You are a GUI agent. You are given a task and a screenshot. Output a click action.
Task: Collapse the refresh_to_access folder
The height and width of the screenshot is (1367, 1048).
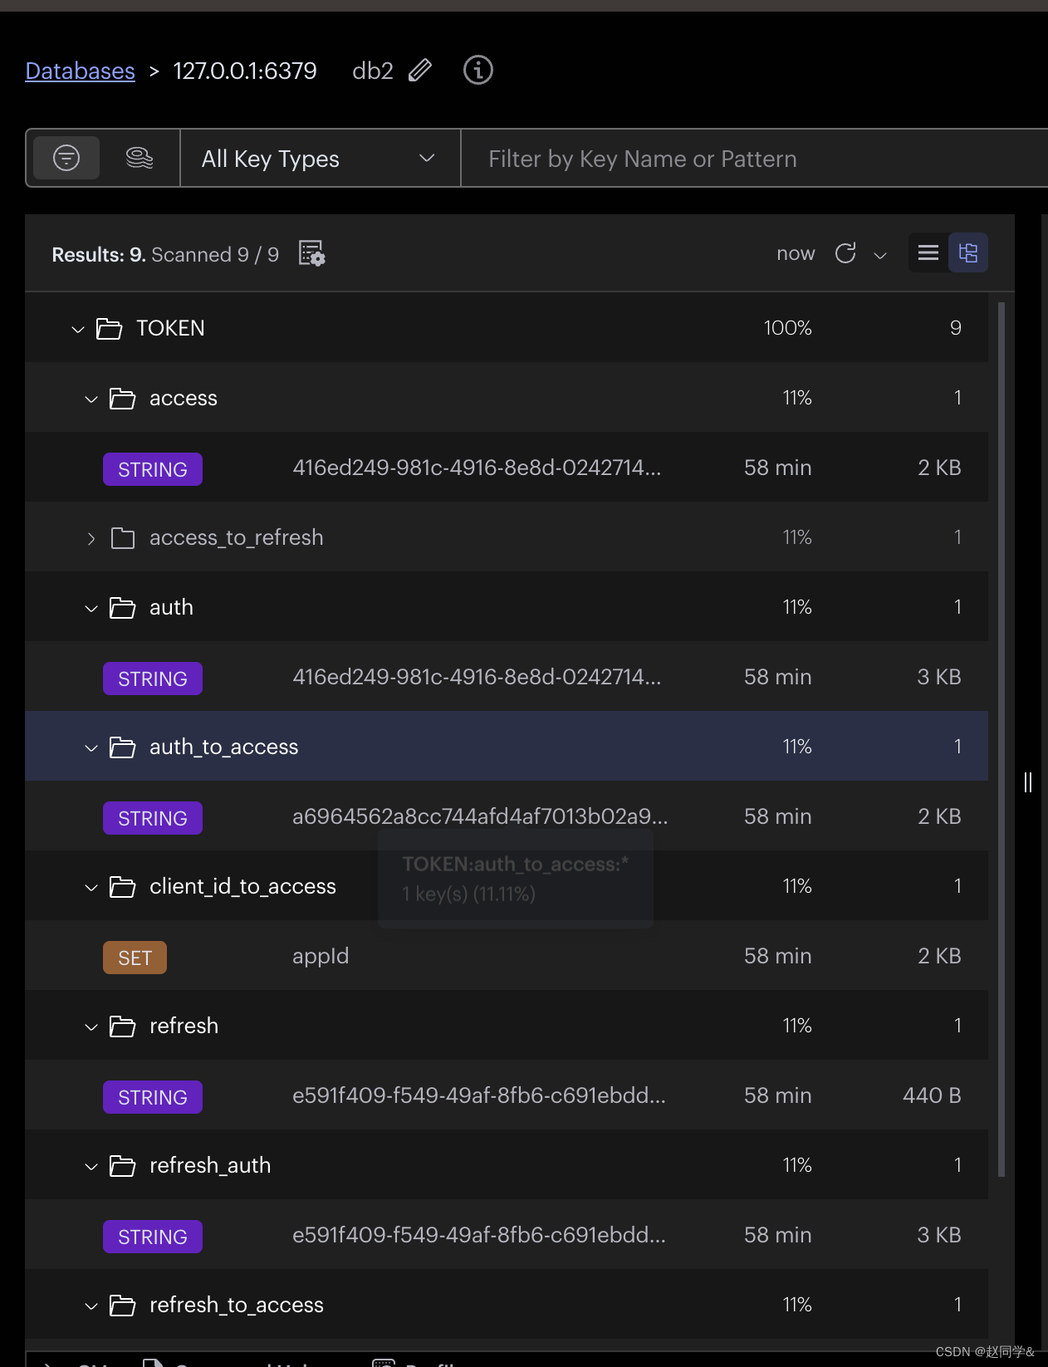point(91,1306)
